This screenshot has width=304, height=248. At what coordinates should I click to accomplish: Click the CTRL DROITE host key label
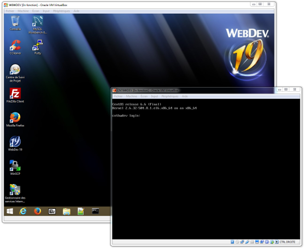287,242
